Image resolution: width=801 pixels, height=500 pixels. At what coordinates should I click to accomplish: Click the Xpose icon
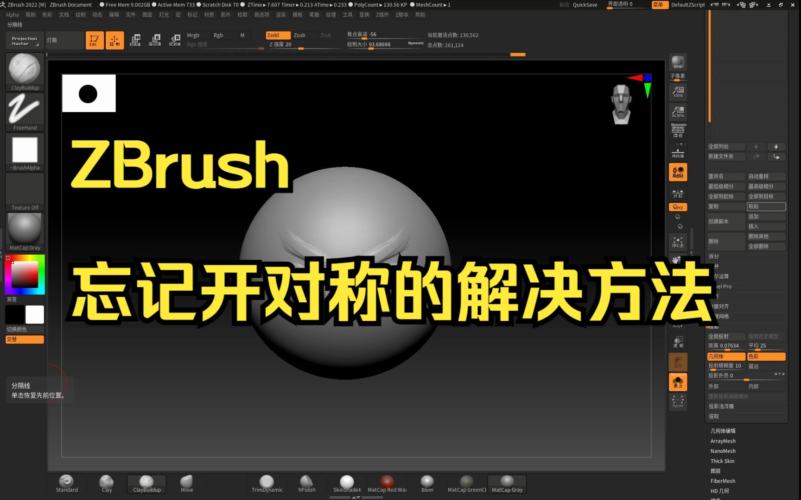(x=678, y=401)
